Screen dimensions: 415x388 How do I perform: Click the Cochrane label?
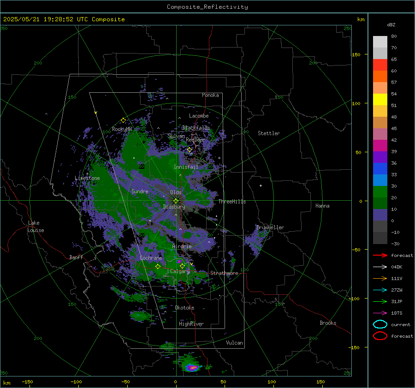pos(151,258)
